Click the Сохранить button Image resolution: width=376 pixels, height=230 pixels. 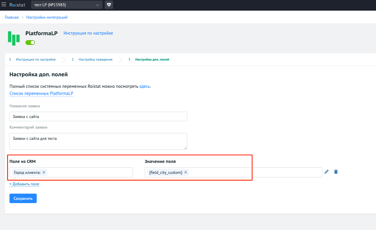coord(23,198)
